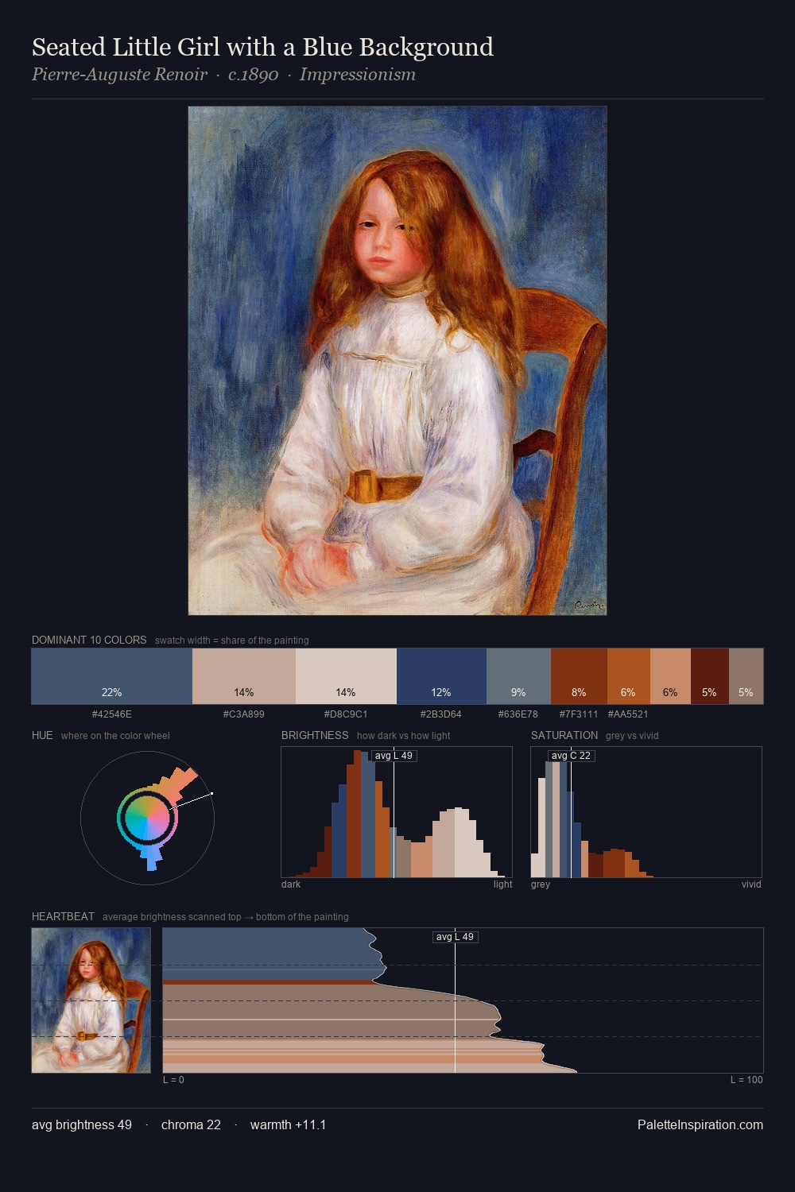
Task: Click the L = 0 axis label
Action: (173, 1080)
